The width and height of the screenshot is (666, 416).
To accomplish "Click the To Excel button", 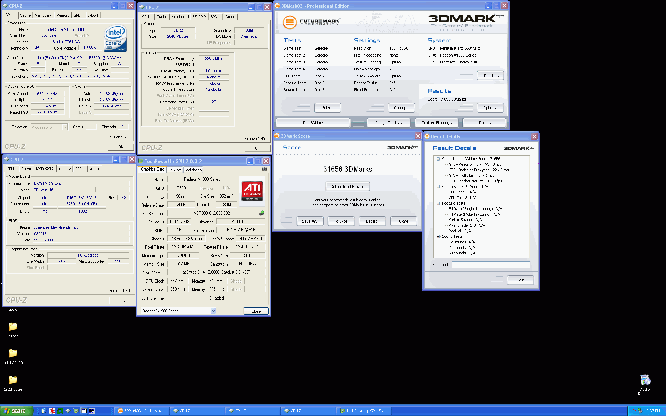I will click(341, 221).
